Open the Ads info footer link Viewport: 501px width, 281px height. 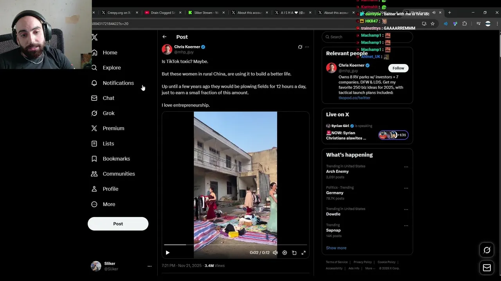[x=354, y=269]
